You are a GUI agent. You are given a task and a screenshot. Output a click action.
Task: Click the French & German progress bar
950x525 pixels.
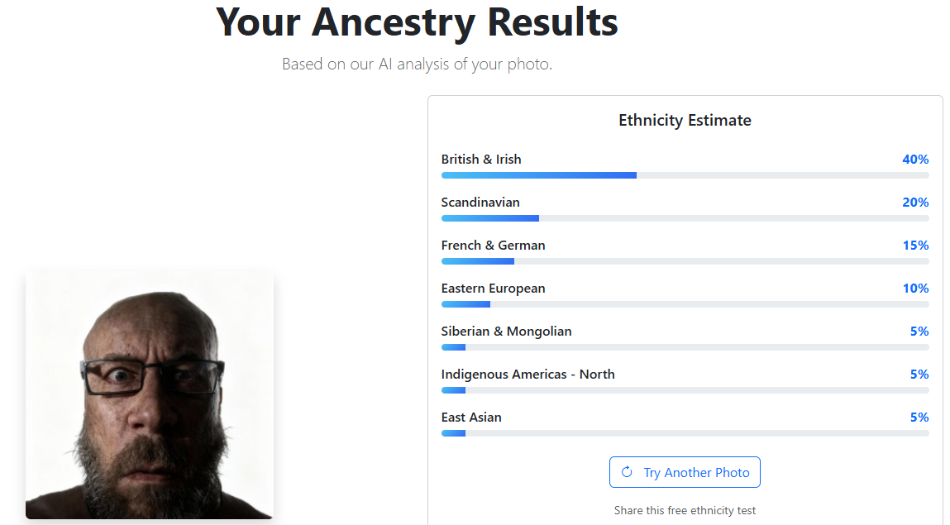pos(685,261)
